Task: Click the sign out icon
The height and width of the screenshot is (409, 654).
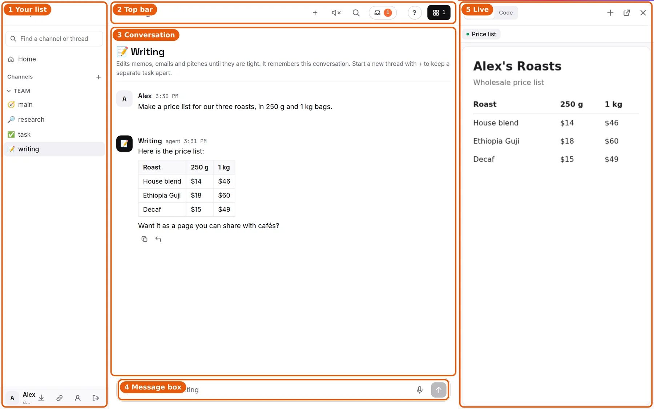Action: pyautogui.click(x=96, y=398)
